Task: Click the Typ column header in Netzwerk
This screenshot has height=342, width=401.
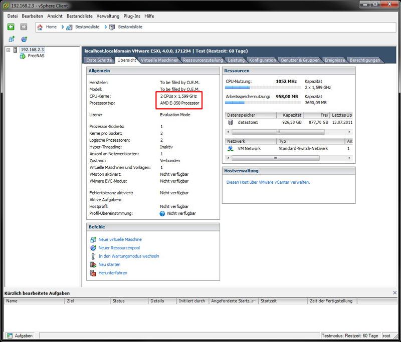Action: click(x=311, y=141)
